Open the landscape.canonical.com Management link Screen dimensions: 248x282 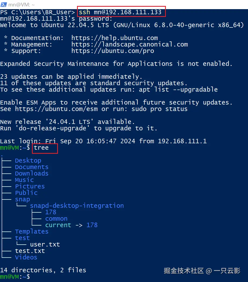129,44
